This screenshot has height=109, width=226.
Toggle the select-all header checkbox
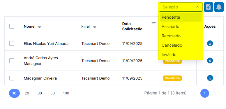(x=12, y=26)
